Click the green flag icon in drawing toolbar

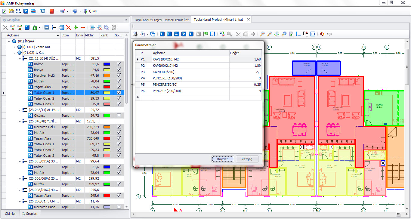pyautogui.click(x=205, y=34)
